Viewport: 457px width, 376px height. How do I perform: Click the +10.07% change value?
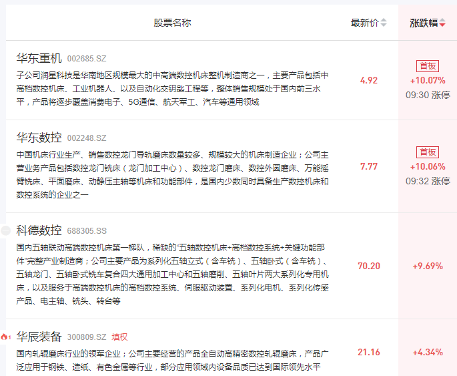(x=428, y=80)
